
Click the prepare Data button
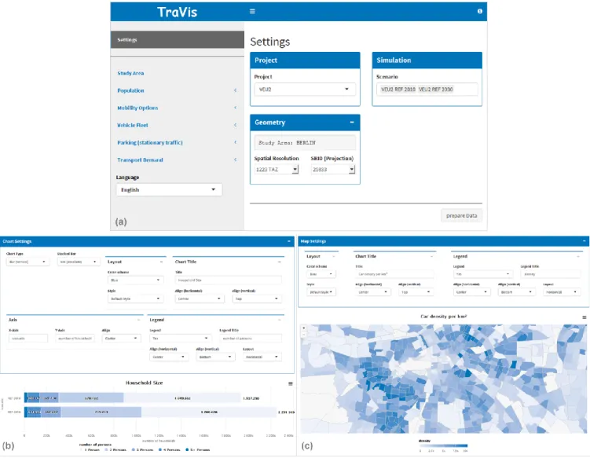[461, 215]
